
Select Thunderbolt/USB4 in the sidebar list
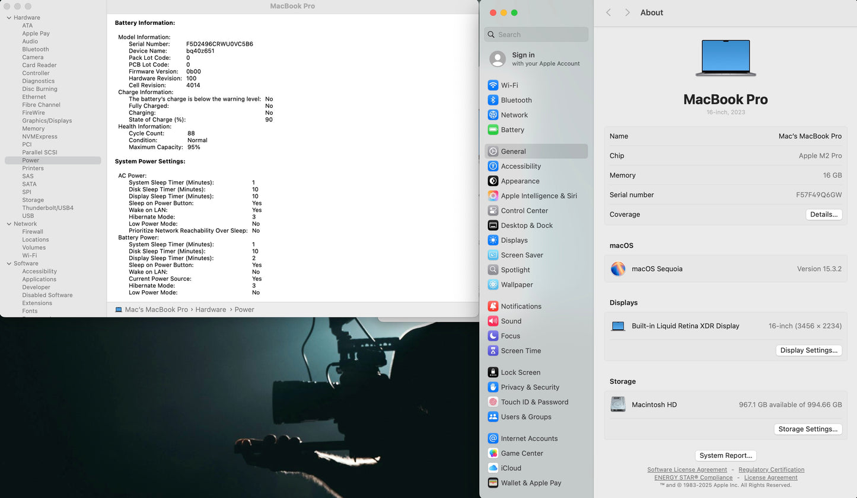click(47, 208)
